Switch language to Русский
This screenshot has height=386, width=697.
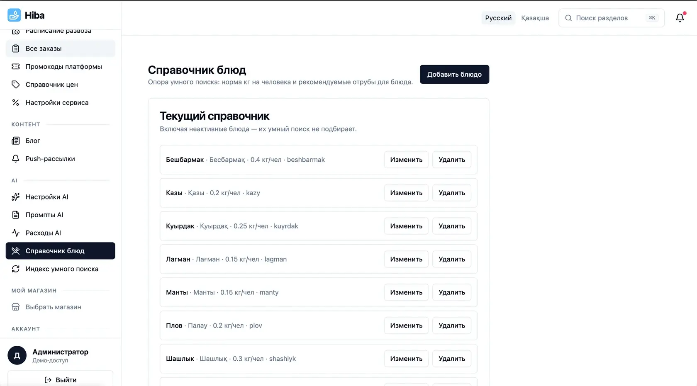click(498, 18)
